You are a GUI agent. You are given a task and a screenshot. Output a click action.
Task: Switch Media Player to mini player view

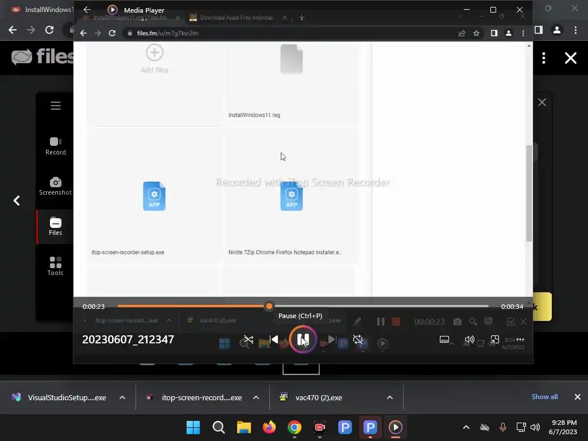(494, 340)
